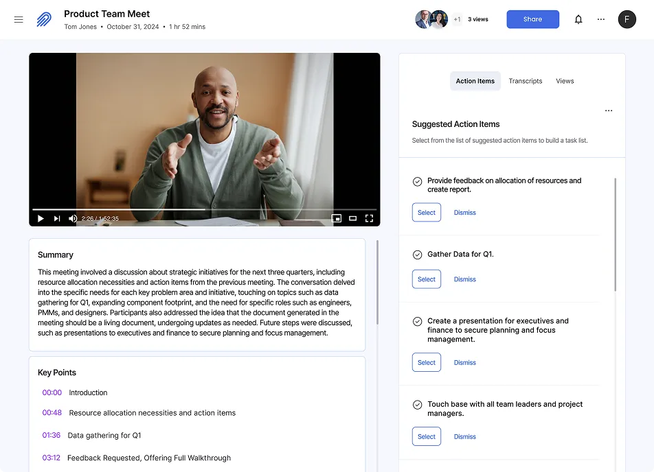Click the 1 hr 52 mins duration
The image size is (654, 472).
pyautogui.click(x=187, y=27)
